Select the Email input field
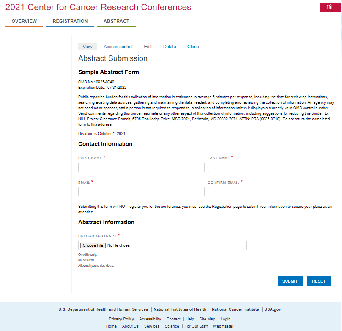The image size is (342, 331). (141, 191)
